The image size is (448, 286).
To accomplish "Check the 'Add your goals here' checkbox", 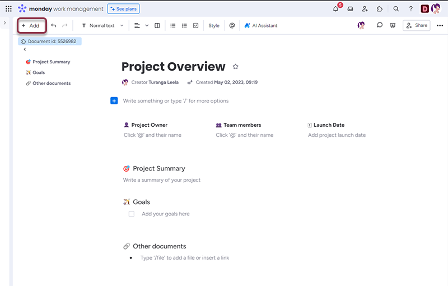I will point(132,214).
